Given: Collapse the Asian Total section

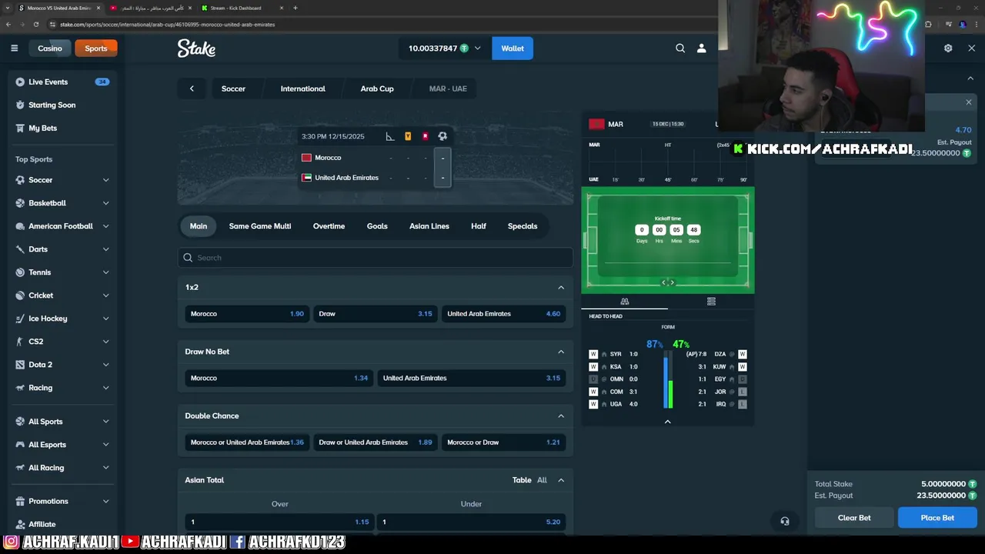Looking at the screenshot, I should (x=561, y=480).
